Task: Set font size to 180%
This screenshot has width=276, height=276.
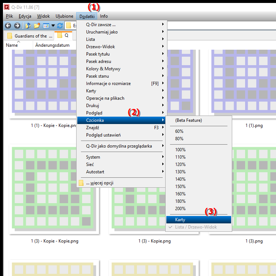Action: click(x=199, y=201)
